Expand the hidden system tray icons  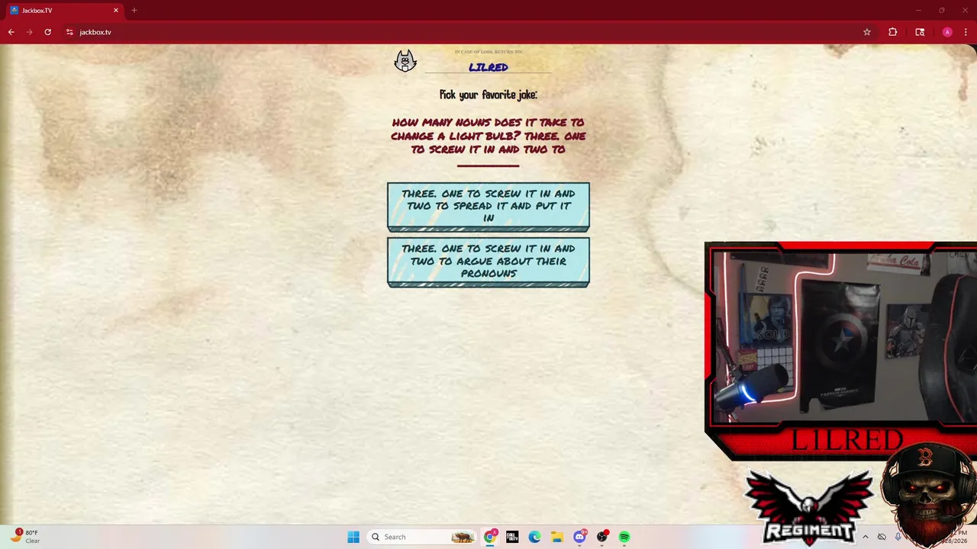click(866, 537)
